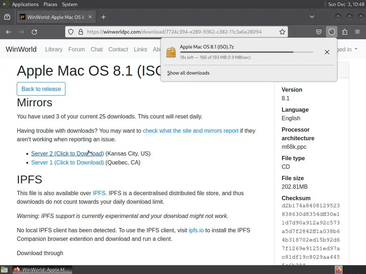Visit the ipfs.io link

[x=196, y=230]
